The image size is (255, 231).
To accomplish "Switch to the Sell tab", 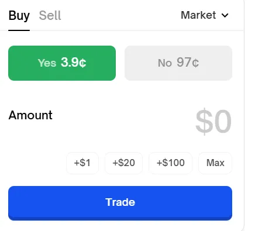I will click(x=50, y=16).
